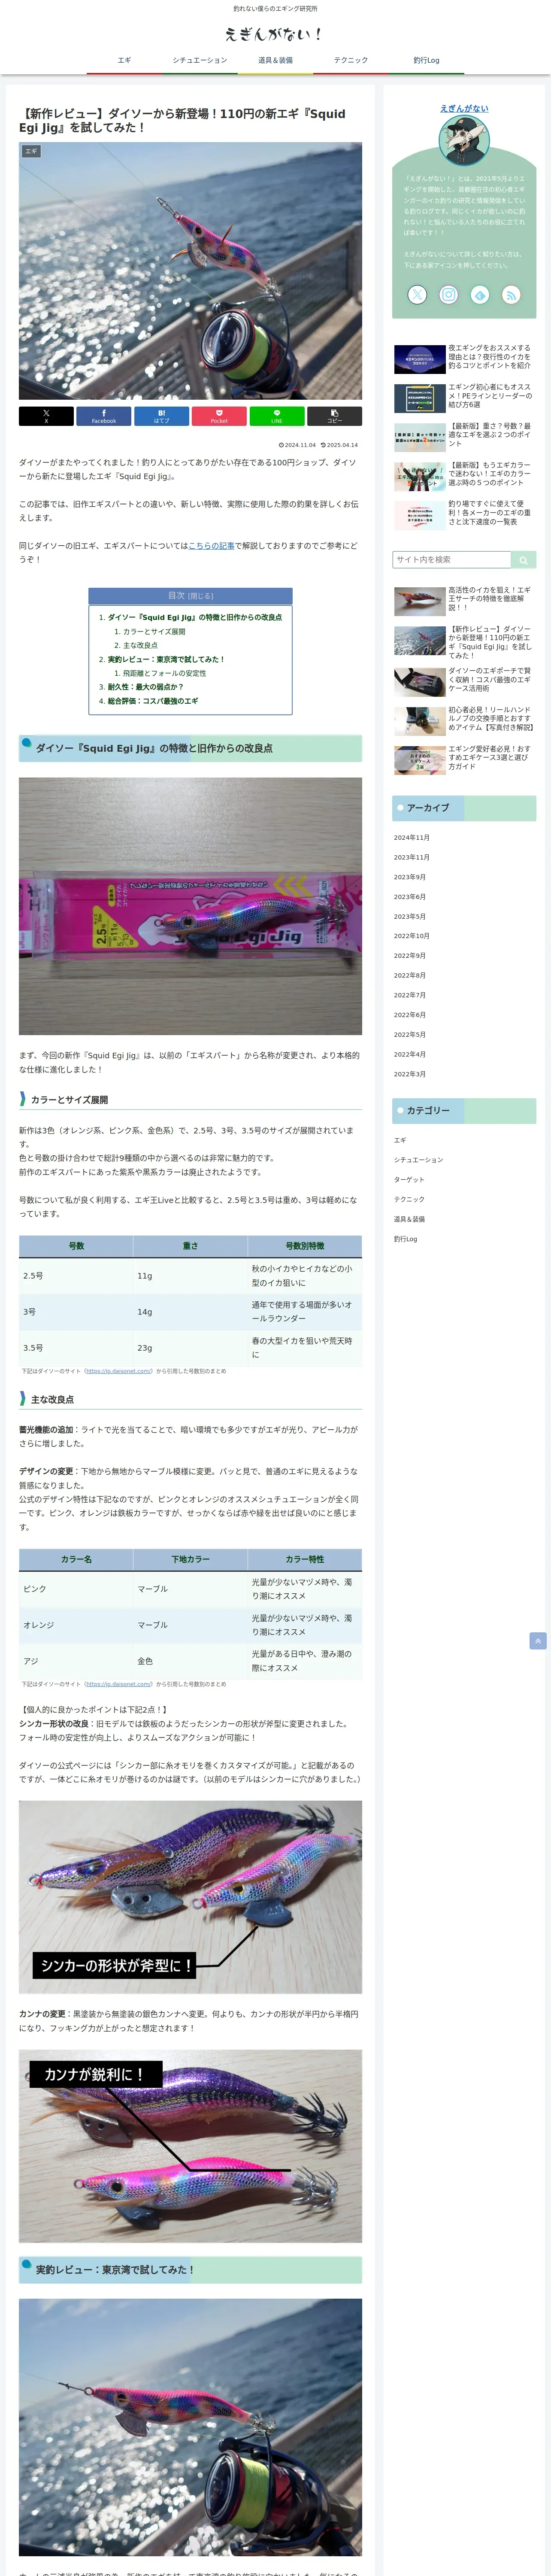Open the 2022年10月 archive
Screen dimensions: 551x2576
[411, 936]
